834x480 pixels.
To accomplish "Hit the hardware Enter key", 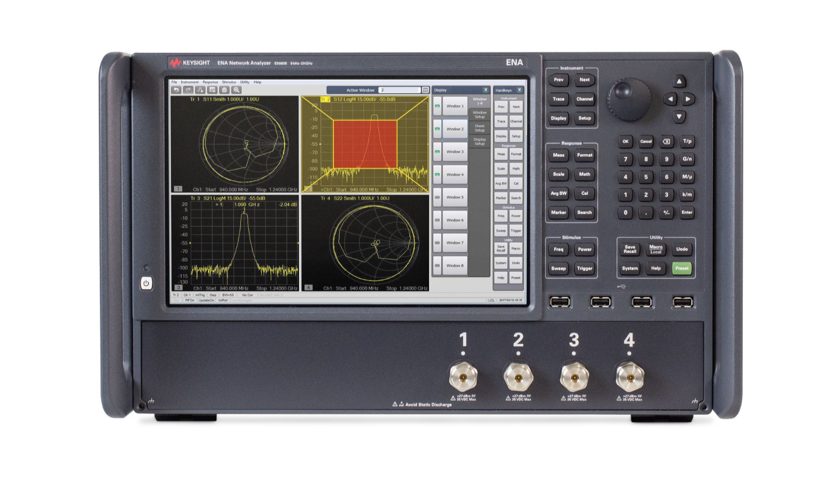I will coord(687,212).
